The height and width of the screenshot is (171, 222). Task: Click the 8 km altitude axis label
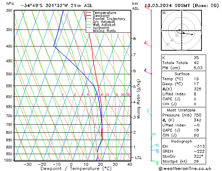pos(134,38)
